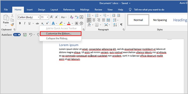The image size is (188, 94).
Task: Apply the Normal style
Action: [138, 20]
